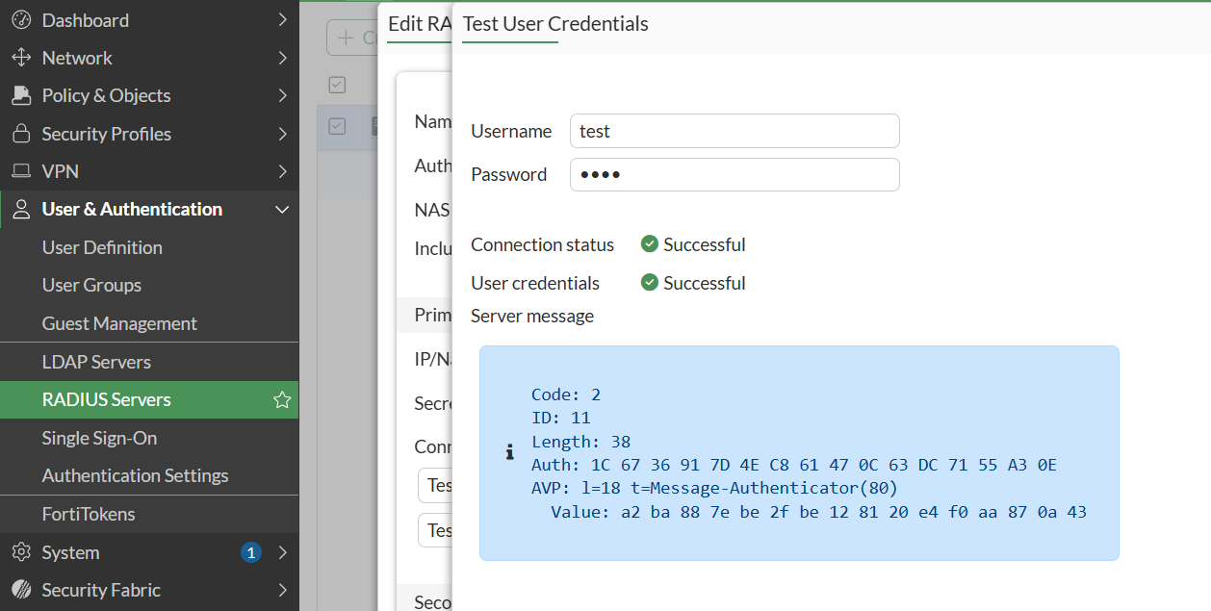
Task: Click the Auth hex value line
Action: tap(794, 465)
